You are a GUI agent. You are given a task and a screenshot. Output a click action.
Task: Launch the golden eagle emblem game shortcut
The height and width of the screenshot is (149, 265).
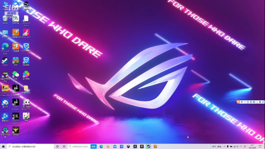tap(15, 131)
